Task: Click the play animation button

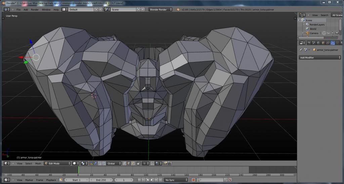Action: (x=152, y=180)
